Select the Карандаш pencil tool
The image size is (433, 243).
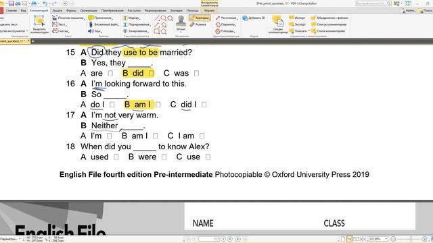200,18
